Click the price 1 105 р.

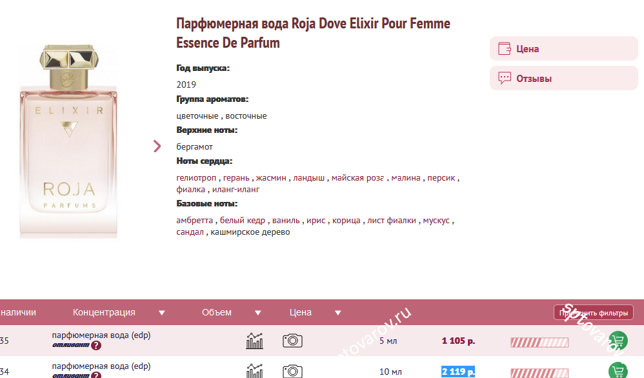click(458, 341)
